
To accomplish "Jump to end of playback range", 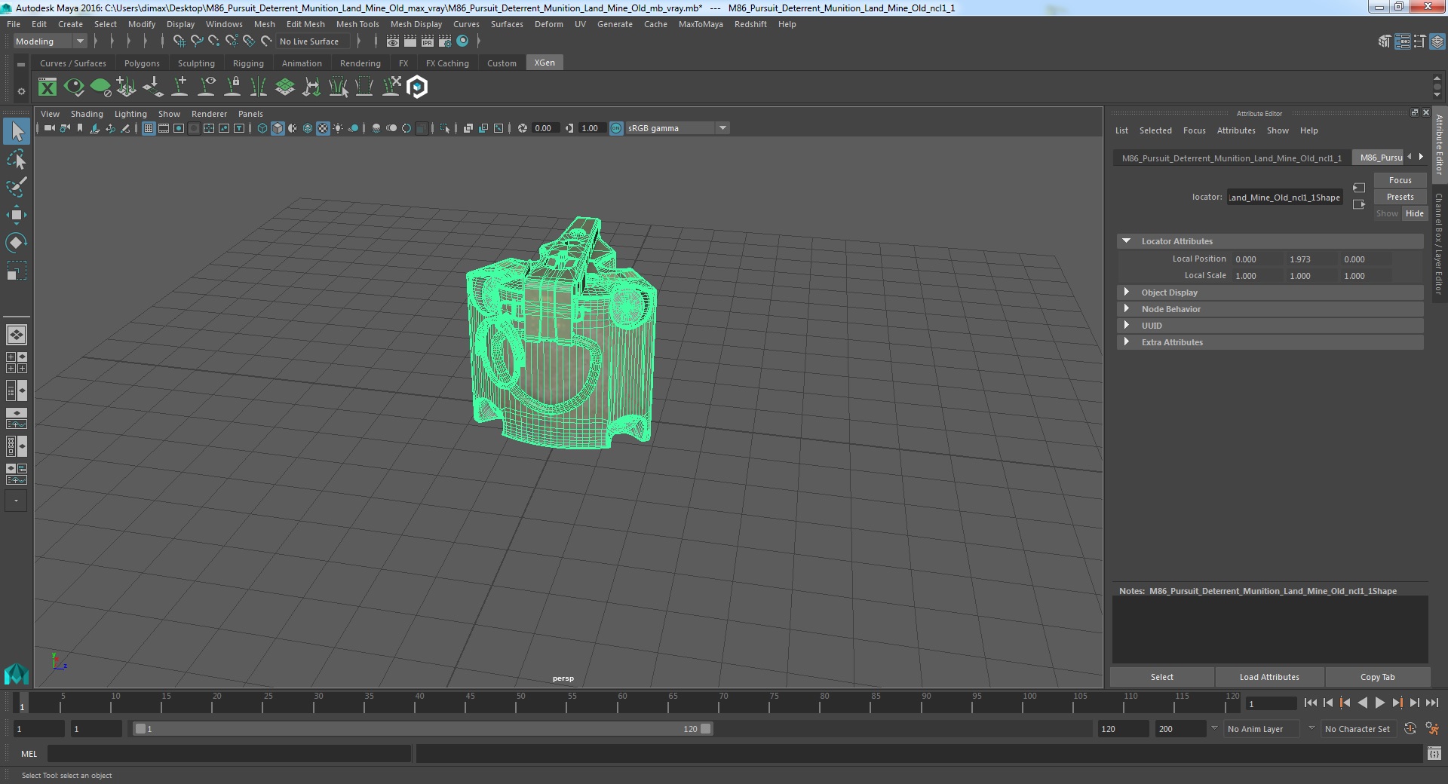I will coord(1431,703).
